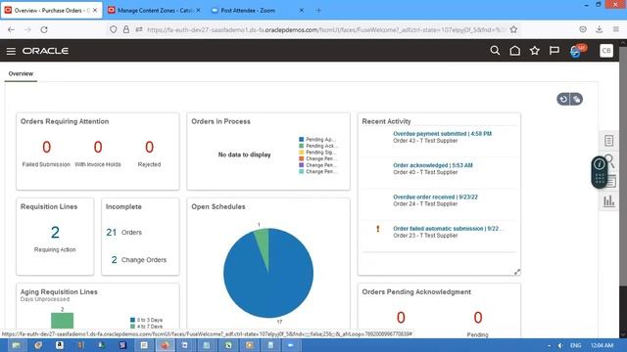Image resolution: width=627 pixels, height=352 pixels.
Task: Open Order failed automatic submission link
Action: click(x=447, y=228)
